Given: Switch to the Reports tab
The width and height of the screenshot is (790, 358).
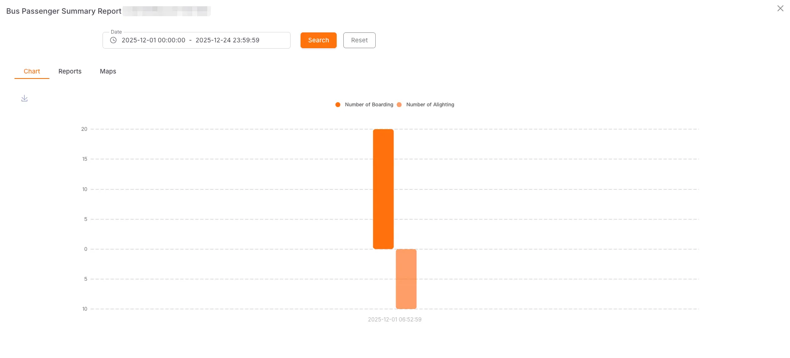Looking at the screenshot, I should click(70, 71).
